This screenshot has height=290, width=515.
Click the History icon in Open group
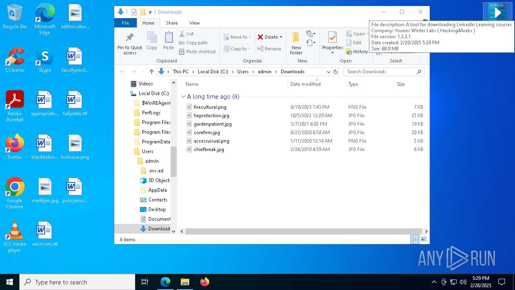point(349,52)
